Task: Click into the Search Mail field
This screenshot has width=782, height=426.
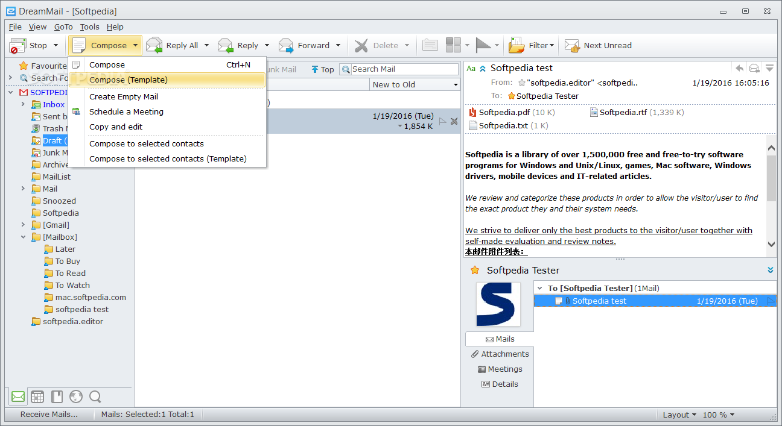Action: tap(404, 69)
